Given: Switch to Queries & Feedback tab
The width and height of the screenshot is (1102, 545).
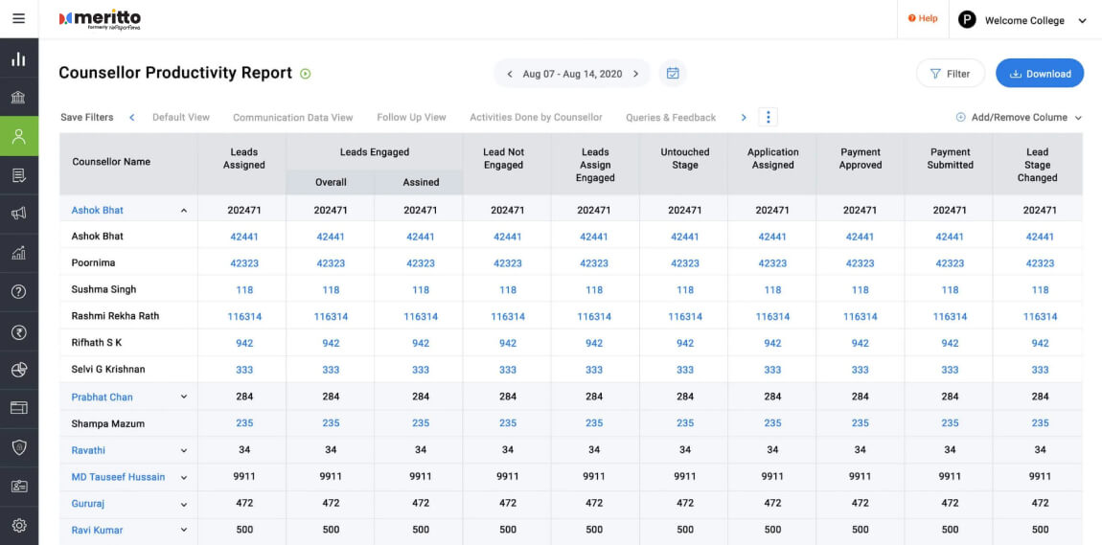Looking at the screenshot, I should tap(671, 117).
